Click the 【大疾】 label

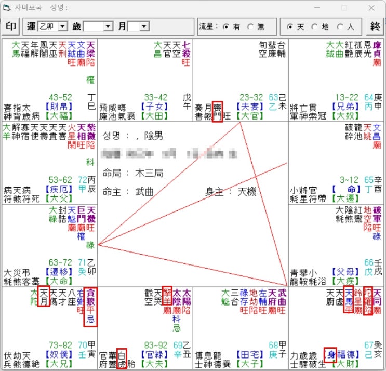click(x=345, y=281)
